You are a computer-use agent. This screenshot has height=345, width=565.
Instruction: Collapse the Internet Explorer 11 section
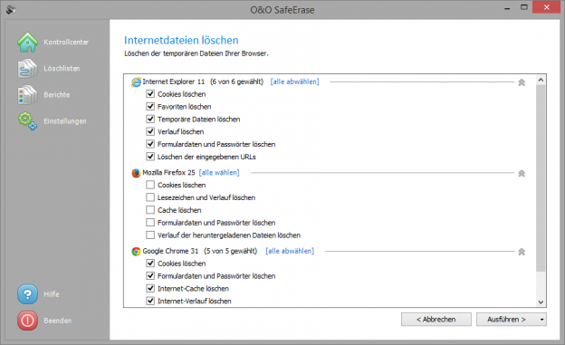(522, 82)
